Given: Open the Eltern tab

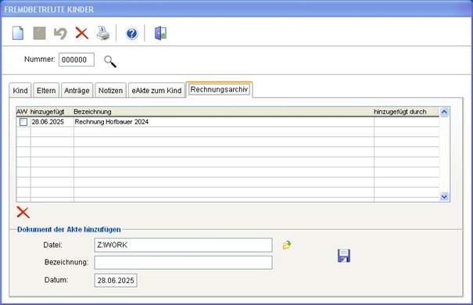Looking at the screenshot, I should (46, 90).
